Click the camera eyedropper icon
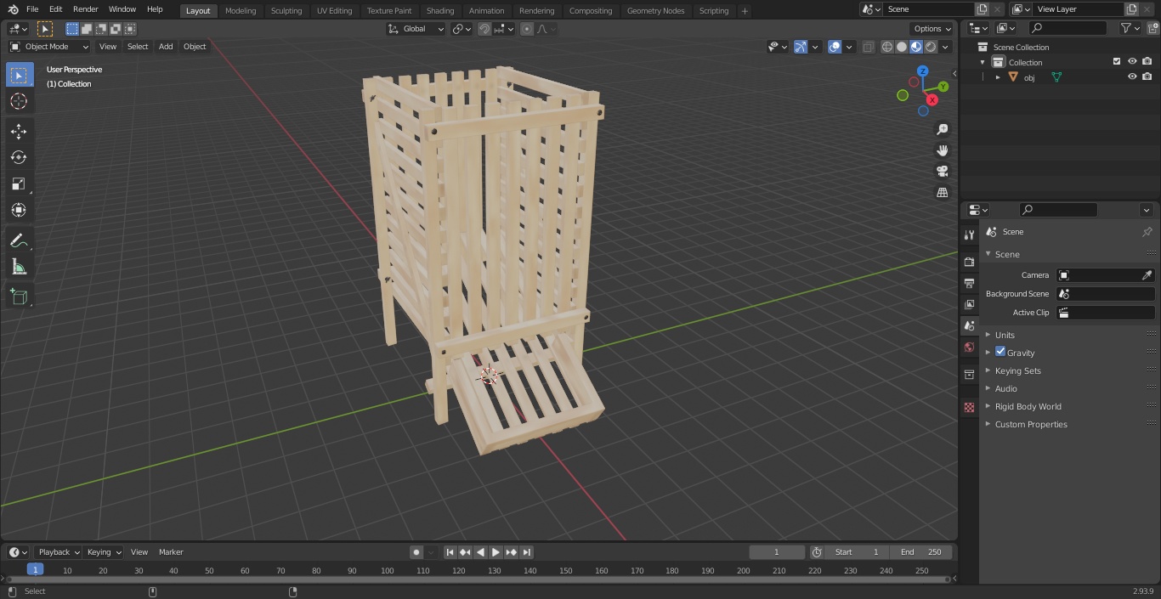Viewport: 1161px width, 599px height. click(1147, 275)
